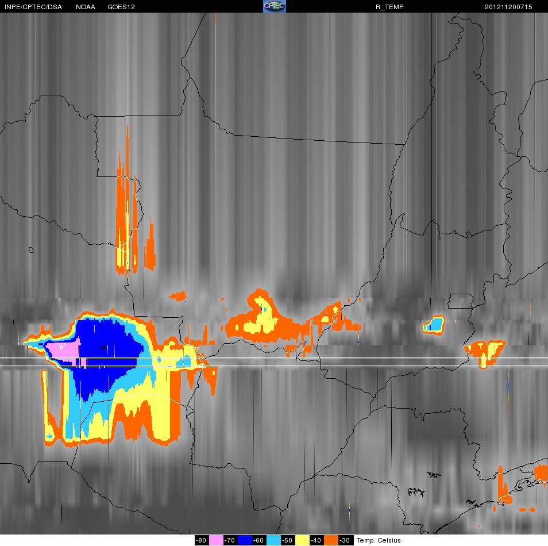The height and width of the screenshot is (546, 548).
Task: Click the -60 legend value
Action: (x=258, y=540)
